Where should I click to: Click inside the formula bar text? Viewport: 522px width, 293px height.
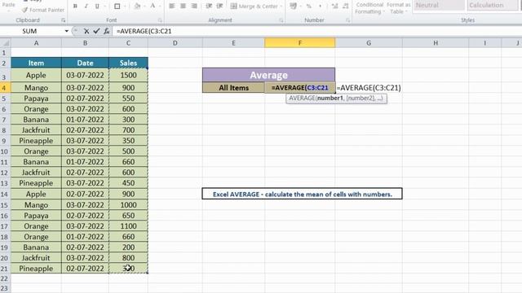point(144,31)
